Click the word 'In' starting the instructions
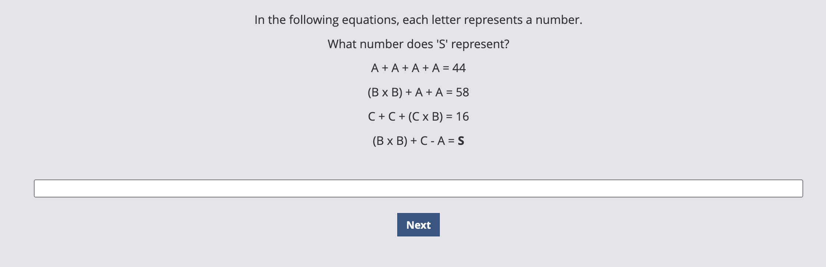This screenshot has width=826, height=267. tap(260, 20)
